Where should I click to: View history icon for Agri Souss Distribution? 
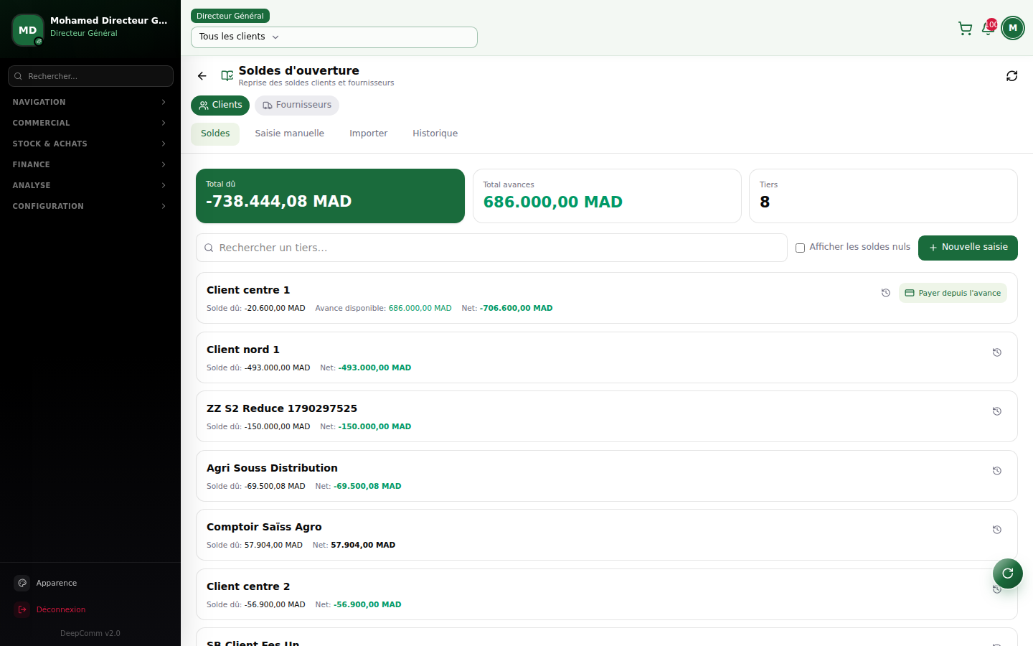[997, 471]
